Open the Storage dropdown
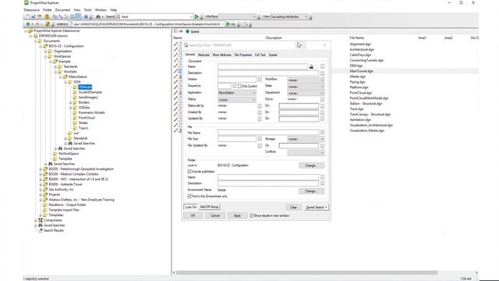This screenshot has width=499, height=281. coord(306,139)
